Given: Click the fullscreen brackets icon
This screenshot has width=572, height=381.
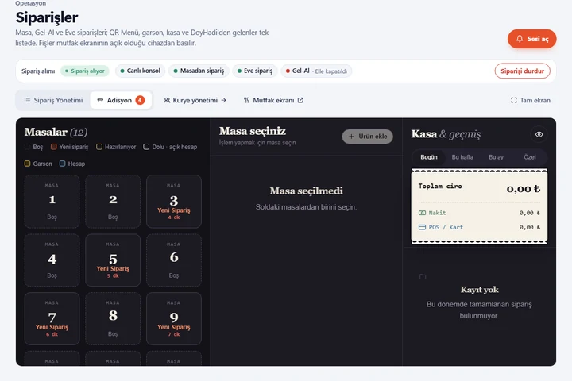Looking at the screenshot, I should [x=514, y=100].
